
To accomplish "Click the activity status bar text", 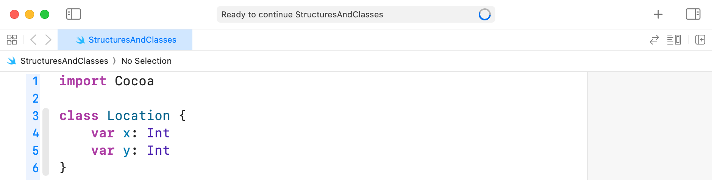I will [302, 15].
